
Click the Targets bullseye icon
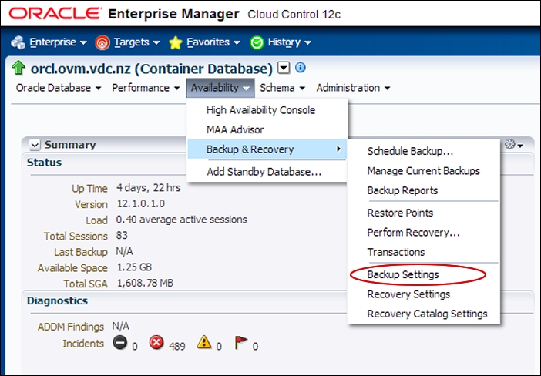(x=102, y=43)
